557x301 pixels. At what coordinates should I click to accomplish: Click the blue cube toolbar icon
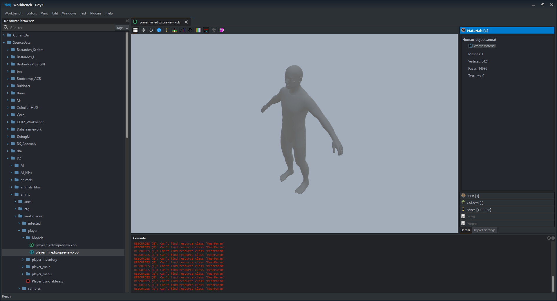tap(159, 30)
